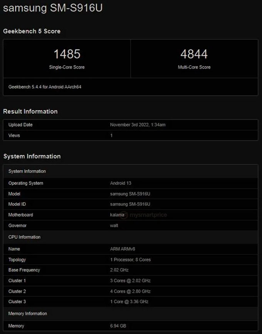
Task: Select the kalama motherboard value
Action: coord(117,215)
